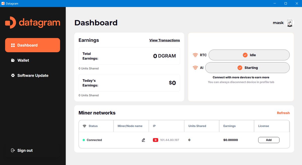Close the Datagram window

coord(297,4)
